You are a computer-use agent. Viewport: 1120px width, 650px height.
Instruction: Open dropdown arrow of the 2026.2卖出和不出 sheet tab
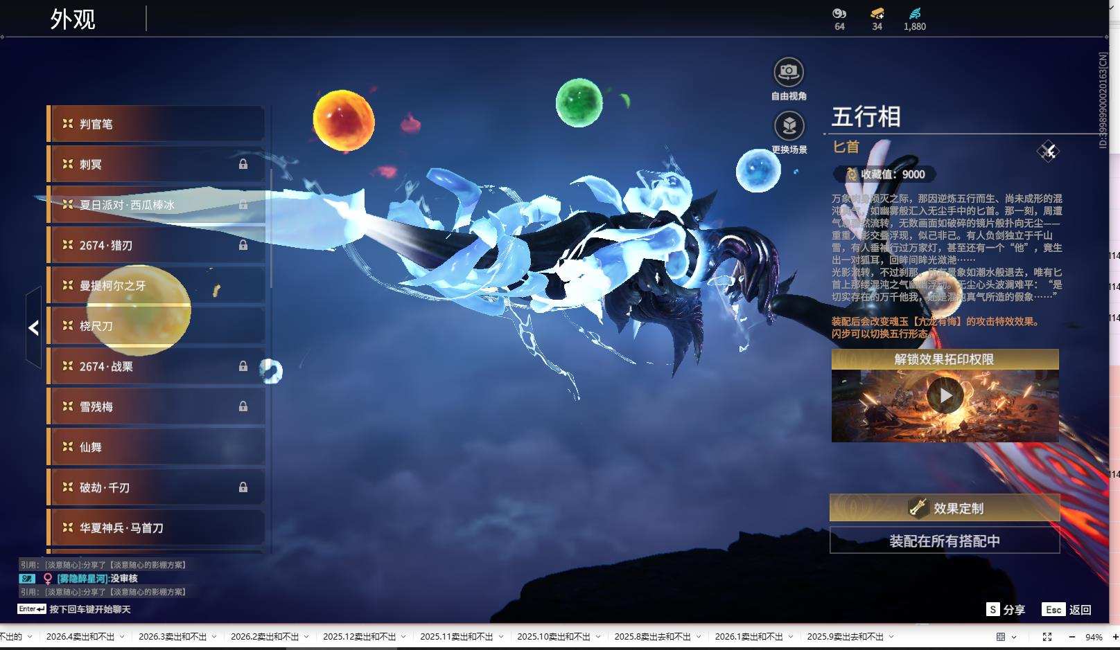coord(306,637)
